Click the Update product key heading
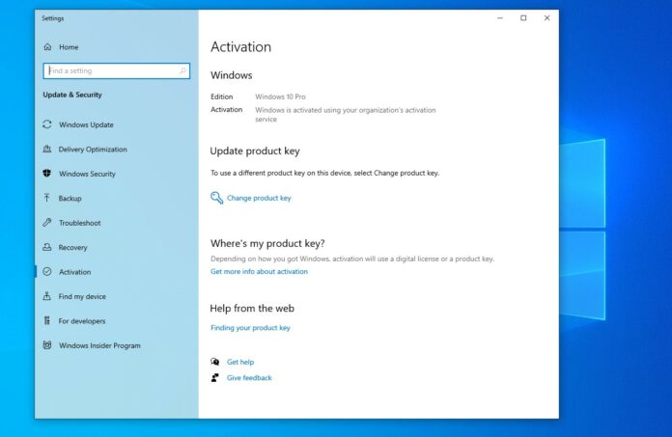This screenshot has width=672, height=437. (x=255, y=151)
